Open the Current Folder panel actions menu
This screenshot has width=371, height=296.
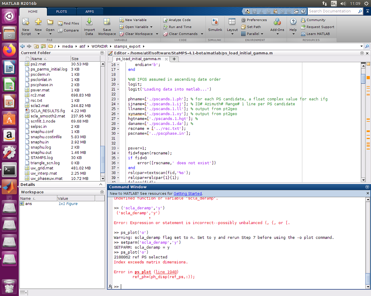pos(102,53)
